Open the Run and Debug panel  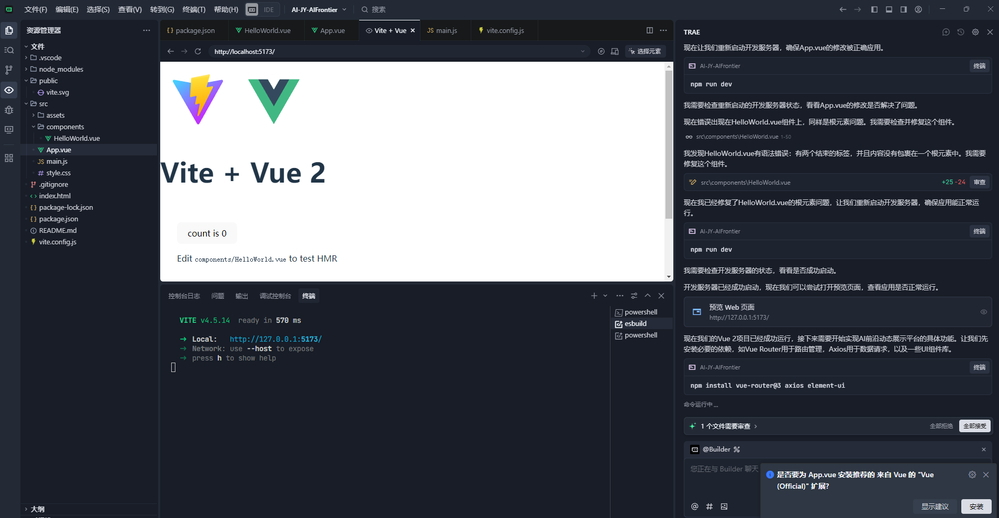click(8, 110)
